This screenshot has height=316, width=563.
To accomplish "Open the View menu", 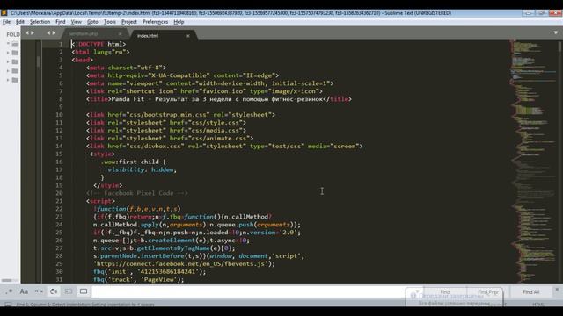I will click(x=76, y=22).
